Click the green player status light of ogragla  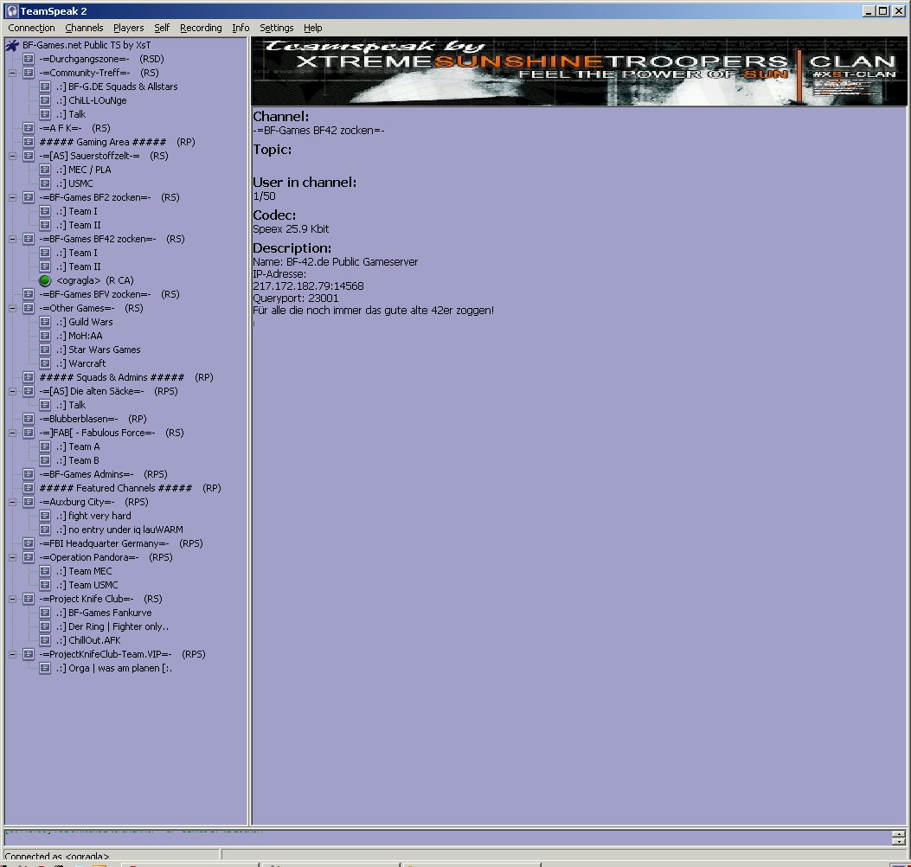45,280
